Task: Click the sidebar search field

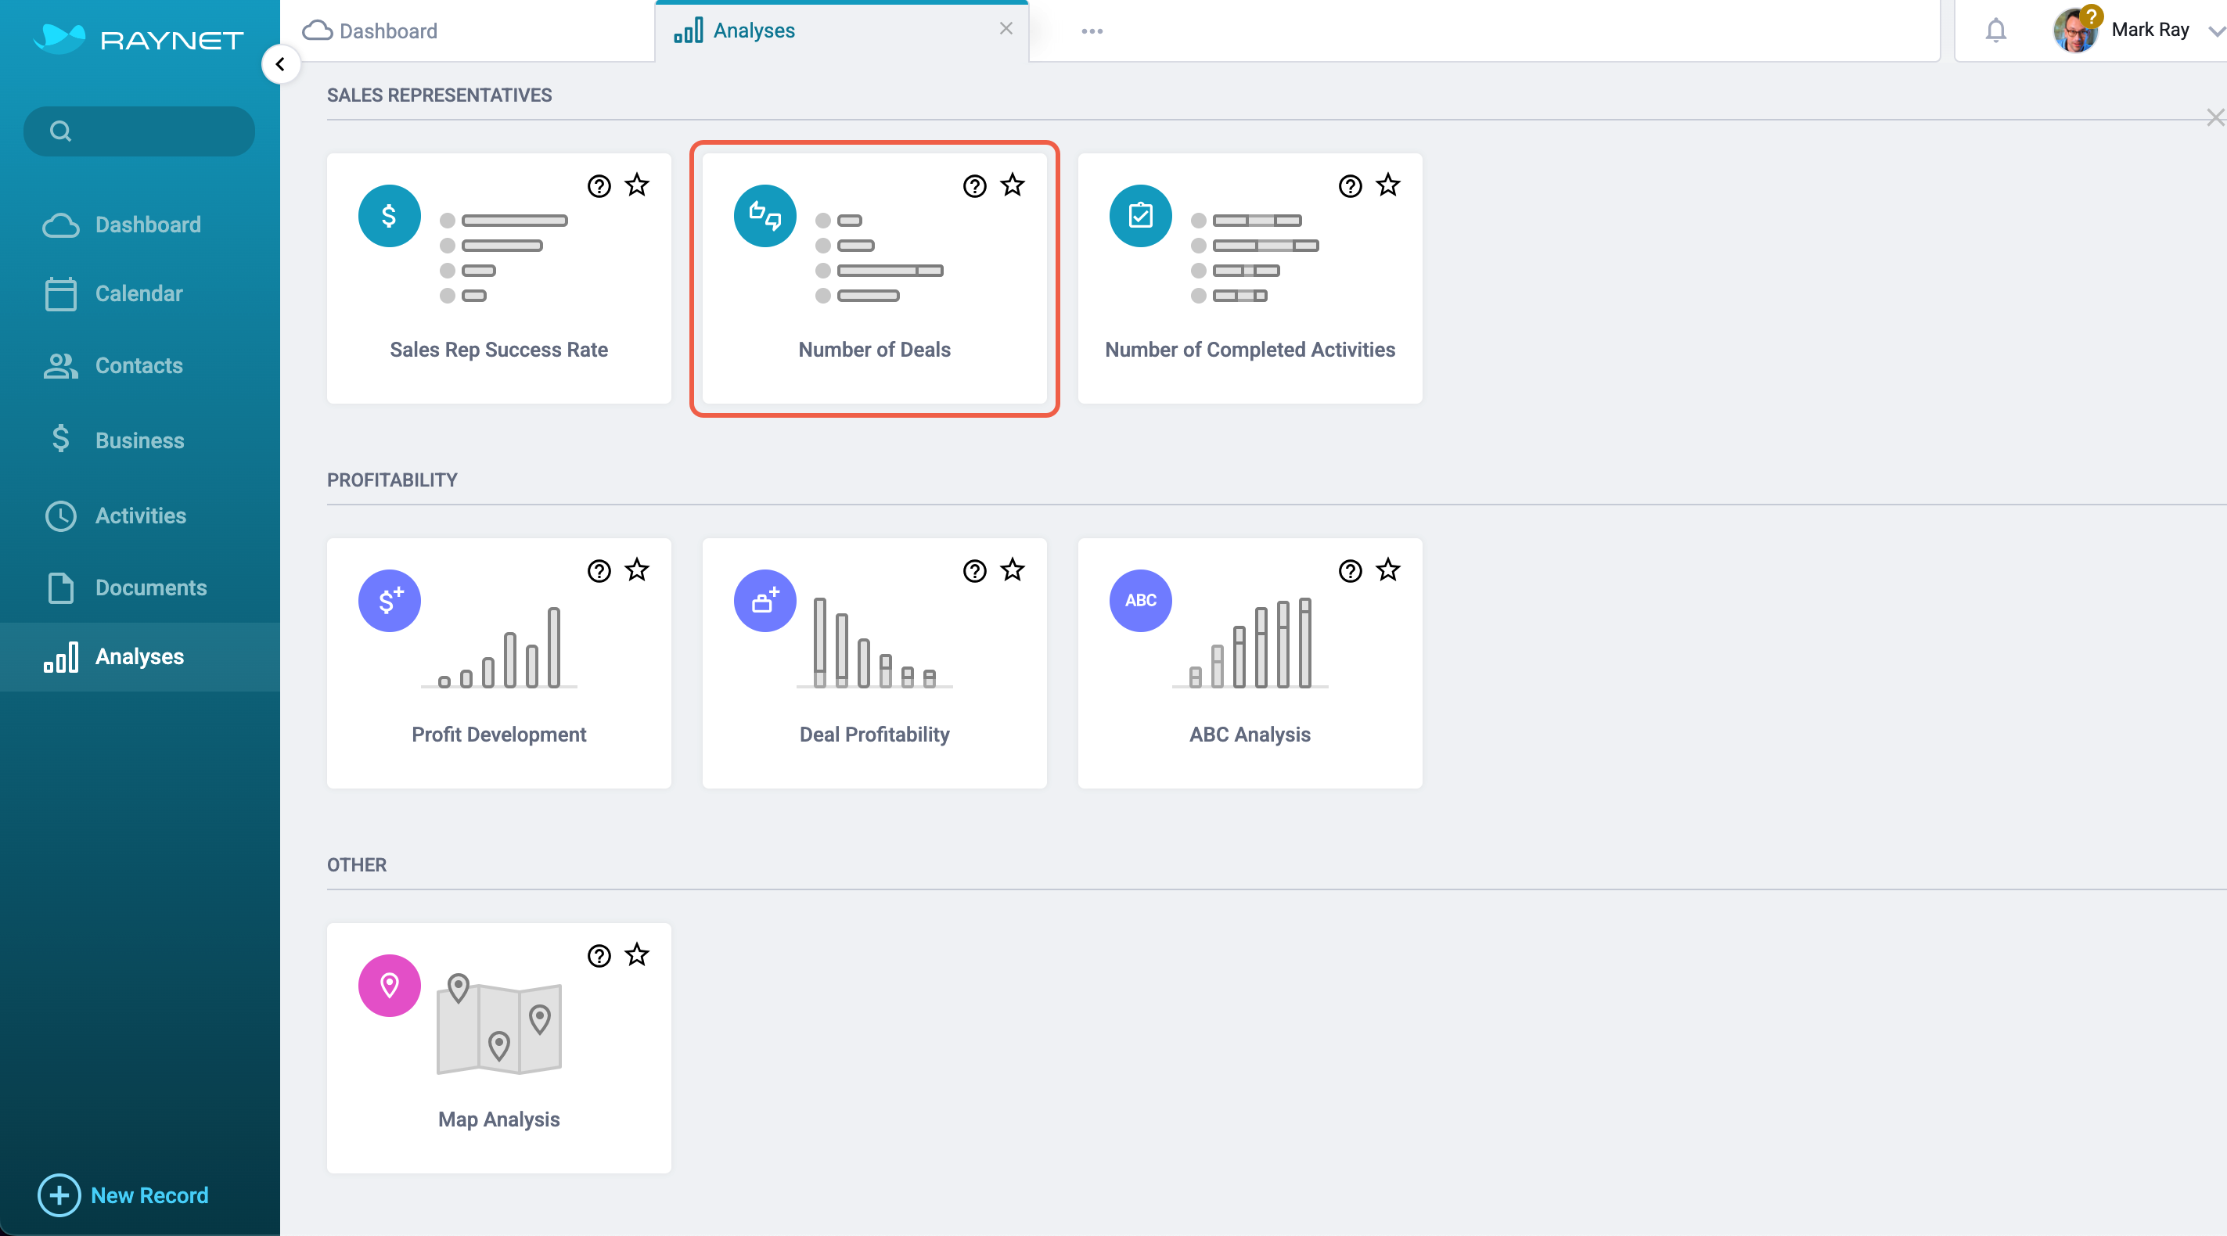Action: click(139, 131)
